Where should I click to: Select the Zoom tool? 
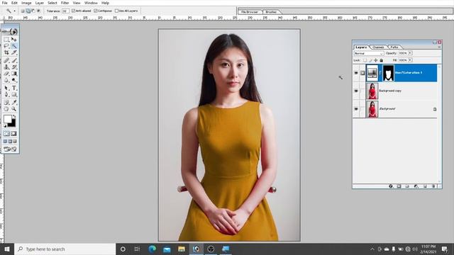(13, 109)
